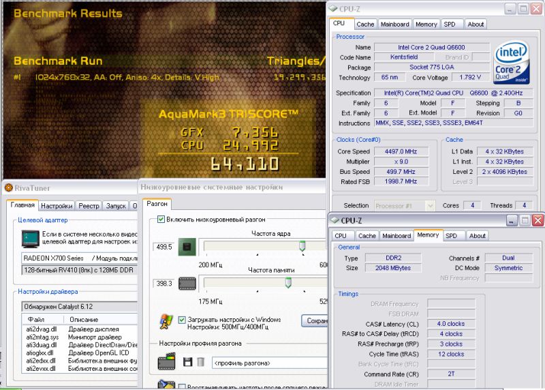The image size is (545, 390).
Task: Select Cache tab in lower CPU-Z window
Action: pyautogui.click(x=367, y=235)
